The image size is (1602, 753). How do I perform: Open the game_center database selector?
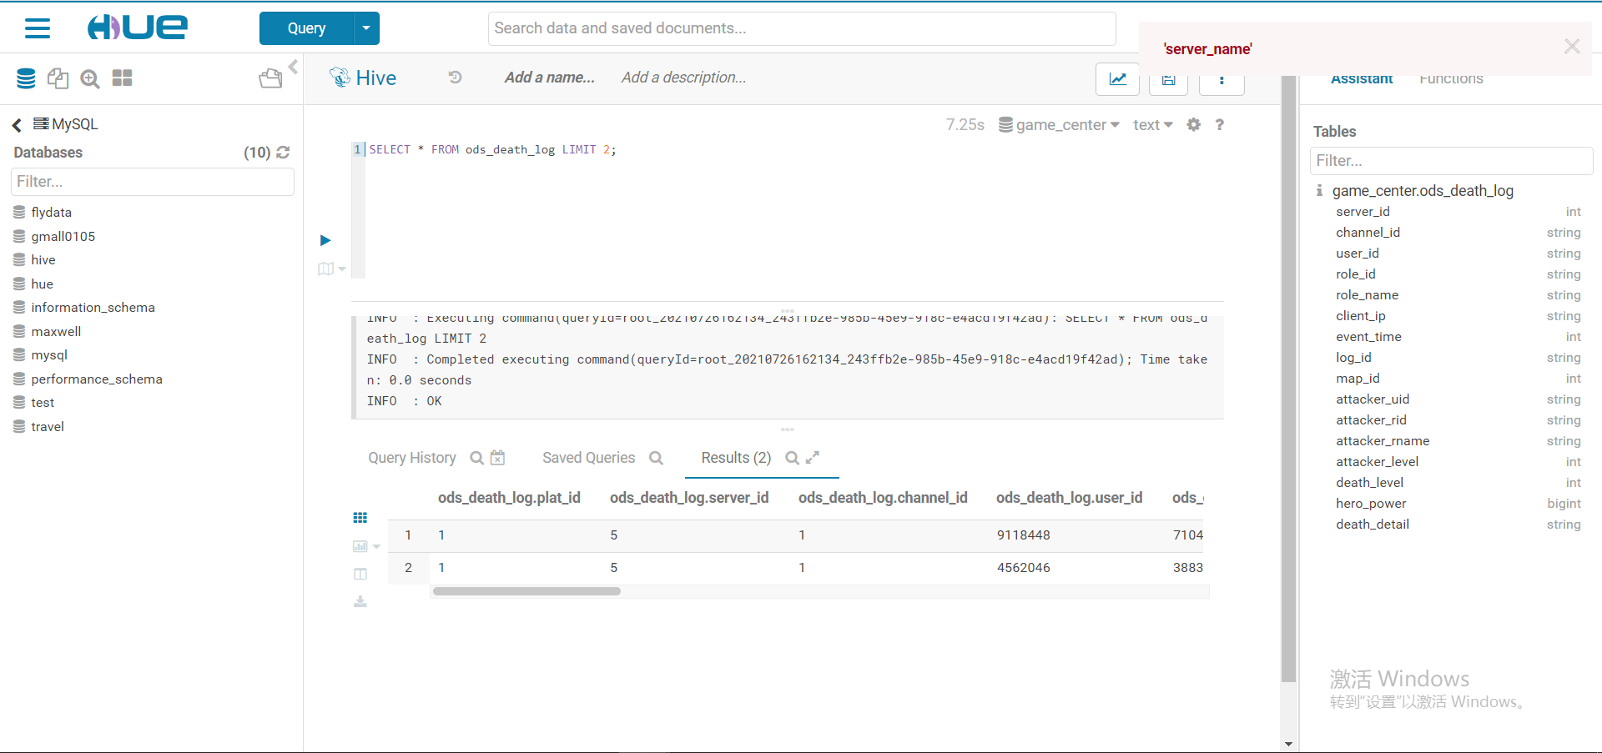tap(1059, 125)
